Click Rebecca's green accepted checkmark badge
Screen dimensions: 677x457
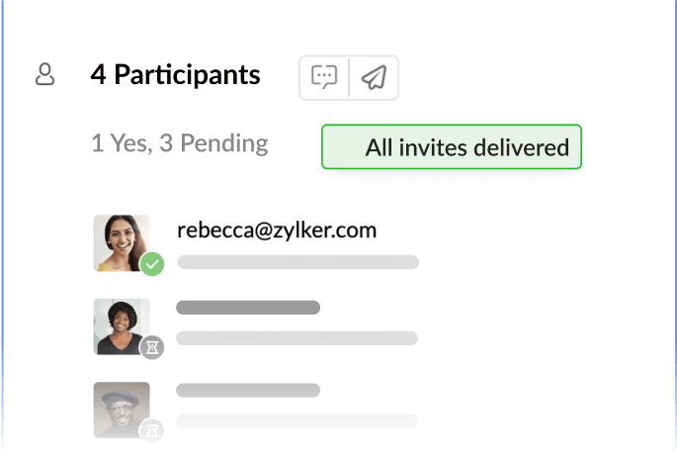click(x=152, y=264)
